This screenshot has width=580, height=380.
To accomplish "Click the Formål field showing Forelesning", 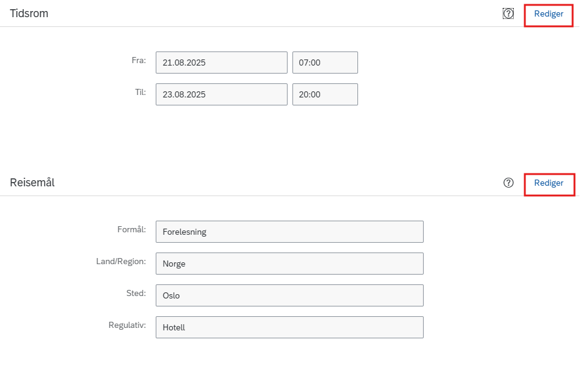I will 289,232.
